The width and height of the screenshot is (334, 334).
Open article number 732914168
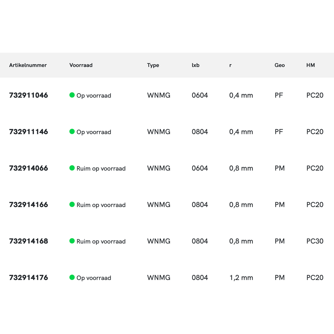pyautogui.click(x=28, y=241)
